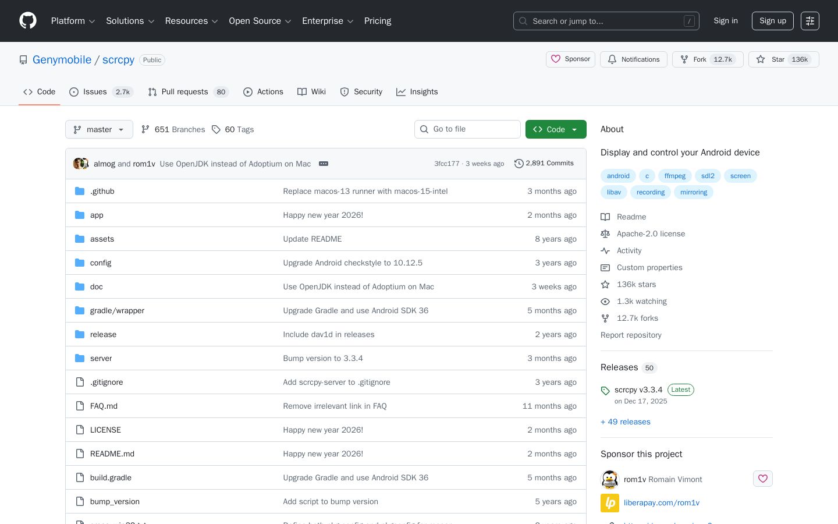
Task: Expand commit message ellipsis button
Action: (x=324, y=164)
